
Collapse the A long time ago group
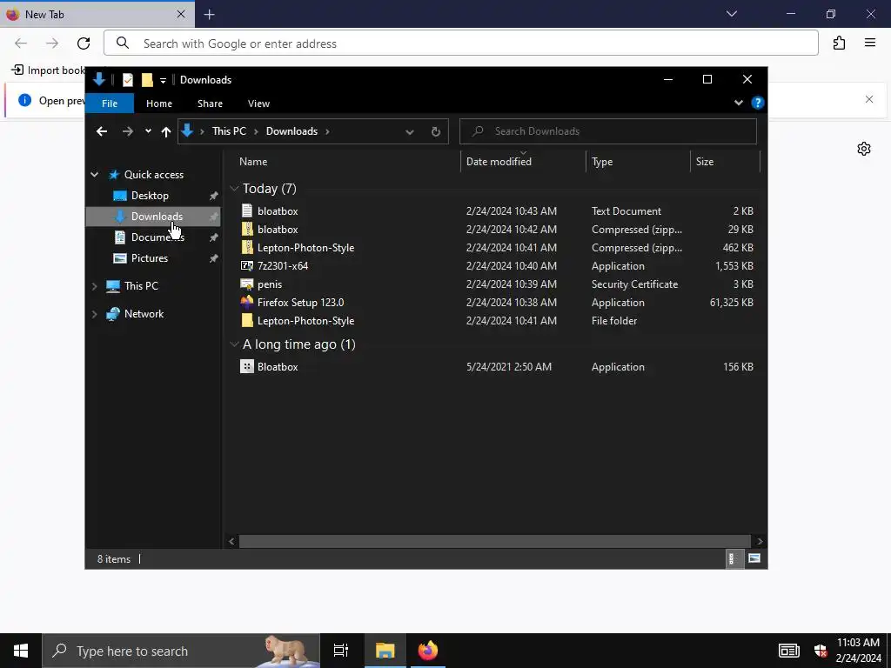tap(234, 344)
